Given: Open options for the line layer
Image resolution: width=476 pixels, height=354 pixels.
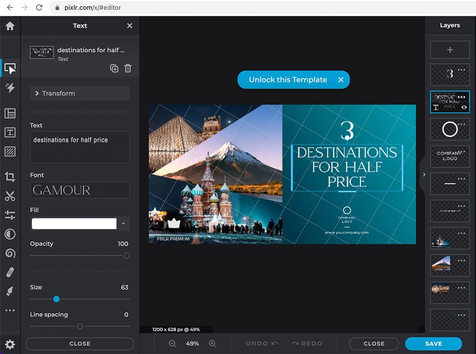Looking at the screenshot, I should click(461, 179).
